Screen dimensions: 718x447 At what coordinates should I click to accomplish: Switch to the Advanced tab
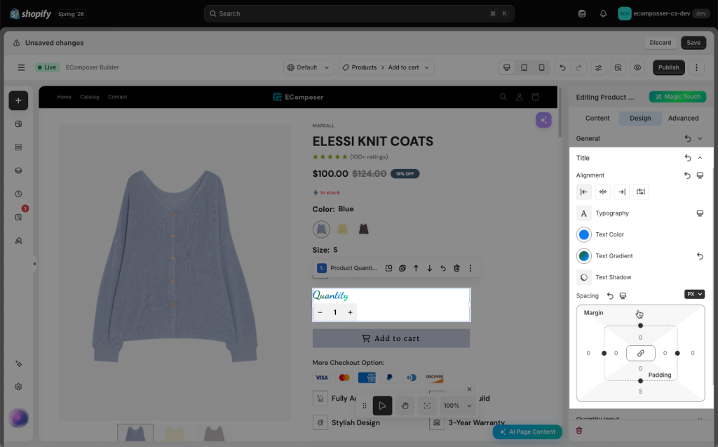pyautogui.click(x=683, y=119)
